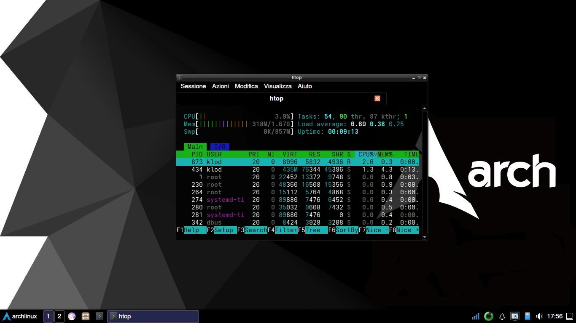Open the network signal tray icon
Image resolution: width=576 pixels, height=323 pixels.
click(x=475, y=316)
